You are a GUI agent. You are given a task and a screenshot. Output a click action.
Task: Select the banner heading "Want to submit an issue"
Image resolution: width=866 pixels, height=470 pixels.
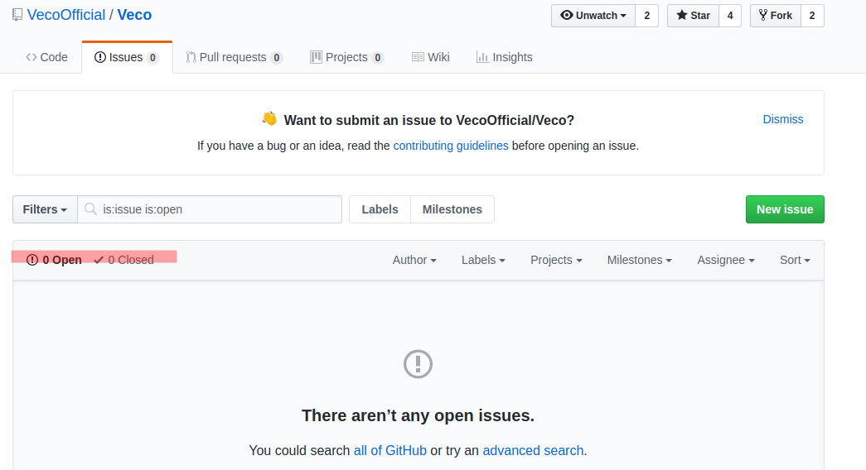[x=429, y=120]
